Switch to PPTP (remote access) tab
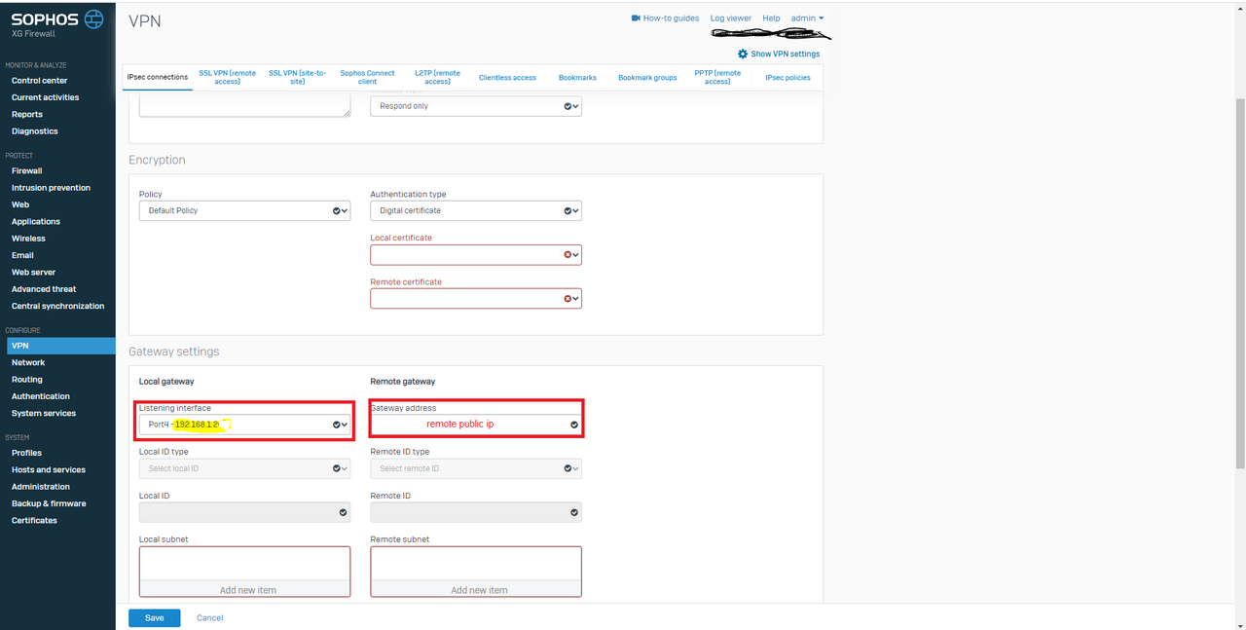 pos(717,77)
